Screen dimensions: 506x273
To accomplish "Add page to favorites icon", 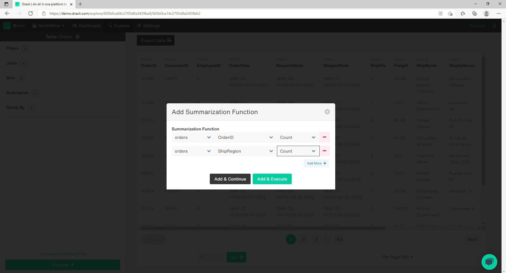I will [450, 13].
